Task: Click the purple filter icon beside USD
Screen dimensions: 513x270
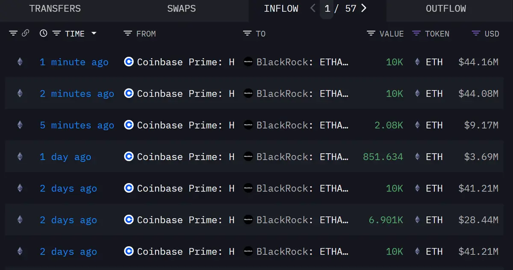Action: click(476, 33)
